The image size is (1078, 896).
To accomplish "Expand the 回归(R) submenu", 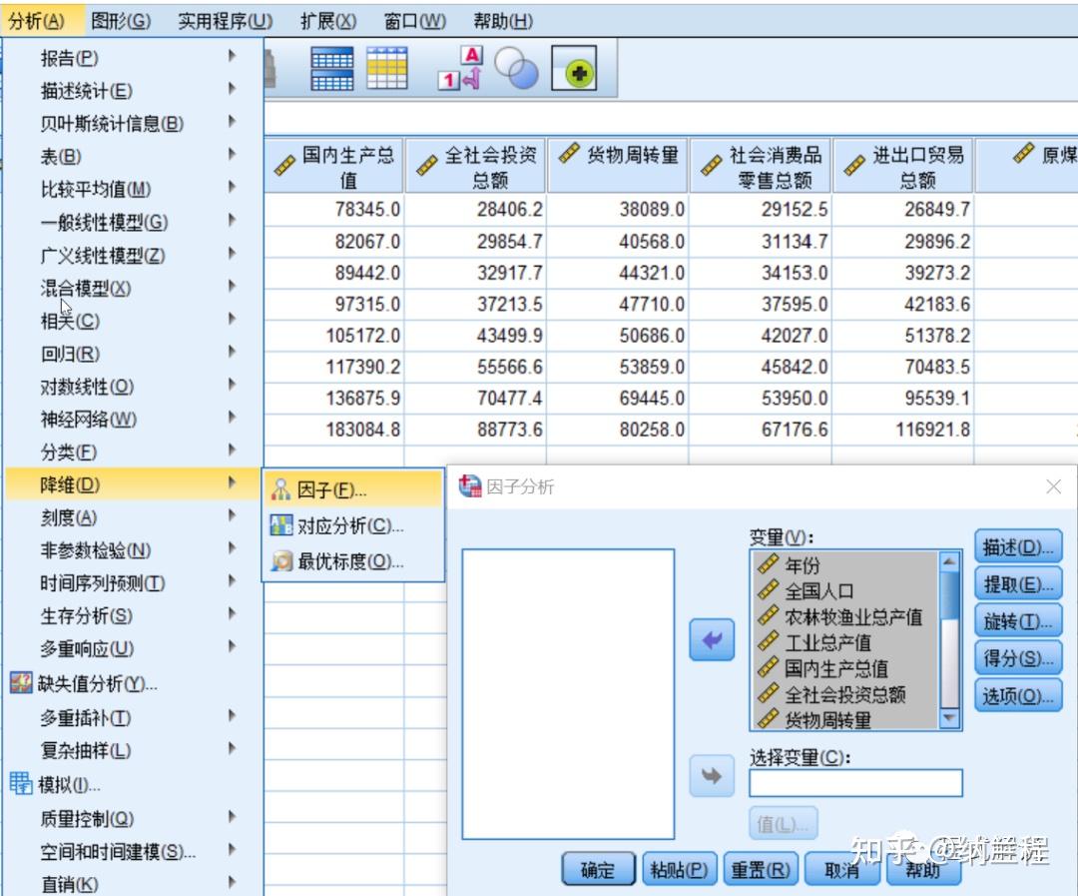I will (133, 354).
